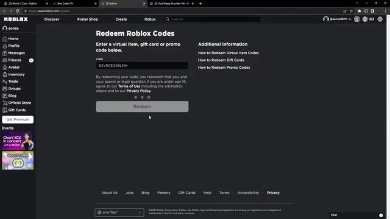Open Inventory in the sidebar
The height and width of the screenshot is (219, 390).
tap(13, 74)
